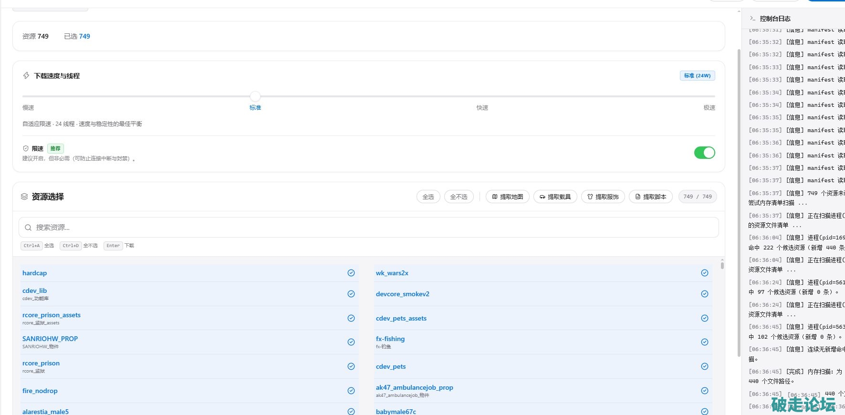This screenshot has height=415, width=845.
Task: Click the Enter 下载 shortcut hint
Action: tap(119, 246)
